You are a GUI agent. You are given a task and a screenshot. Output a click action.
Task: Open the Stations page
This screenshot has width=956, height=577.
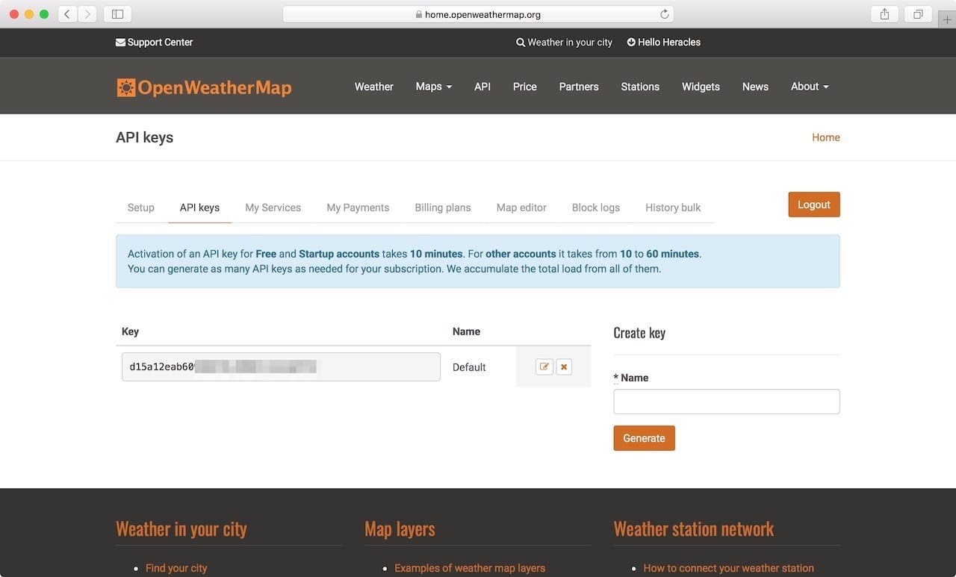640,87
